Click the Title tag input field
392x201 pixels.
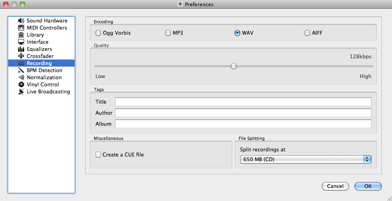click(243, 102)
